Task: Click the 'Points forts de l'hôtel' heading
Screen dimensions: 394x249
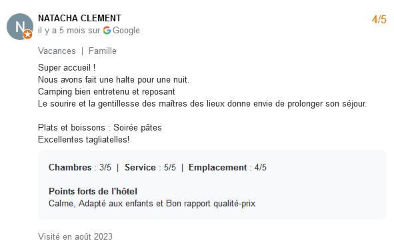Action: [93, 191]
